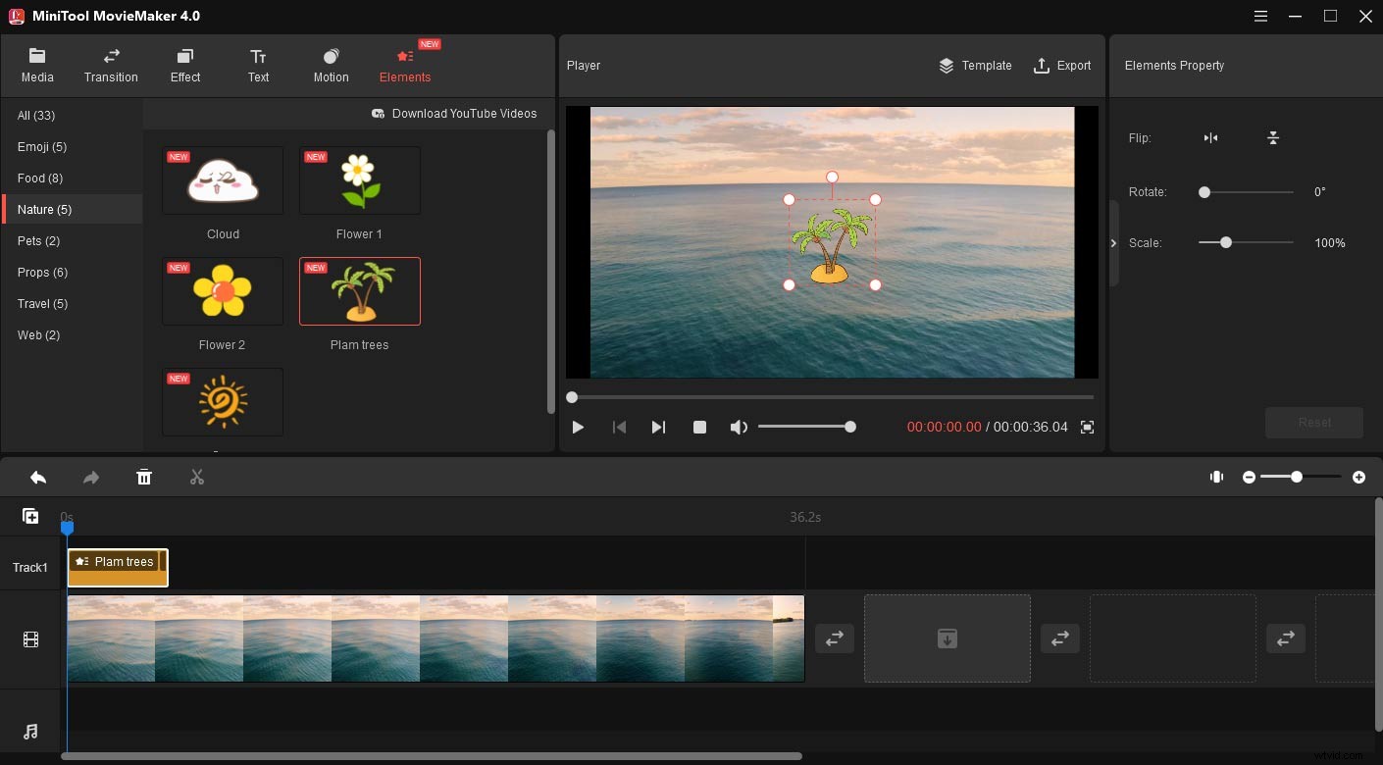
Task: Enter fullscreen preview mode
Action: (x=1087, y=427)
